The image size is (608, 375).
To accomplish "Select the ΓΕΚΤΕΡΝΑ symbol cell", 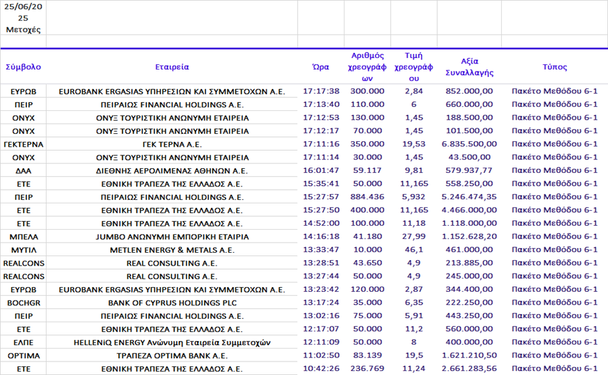I will coord(23,145).
